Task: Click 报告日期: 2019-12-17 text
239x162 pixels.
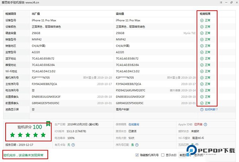Action: coord(20,145)
